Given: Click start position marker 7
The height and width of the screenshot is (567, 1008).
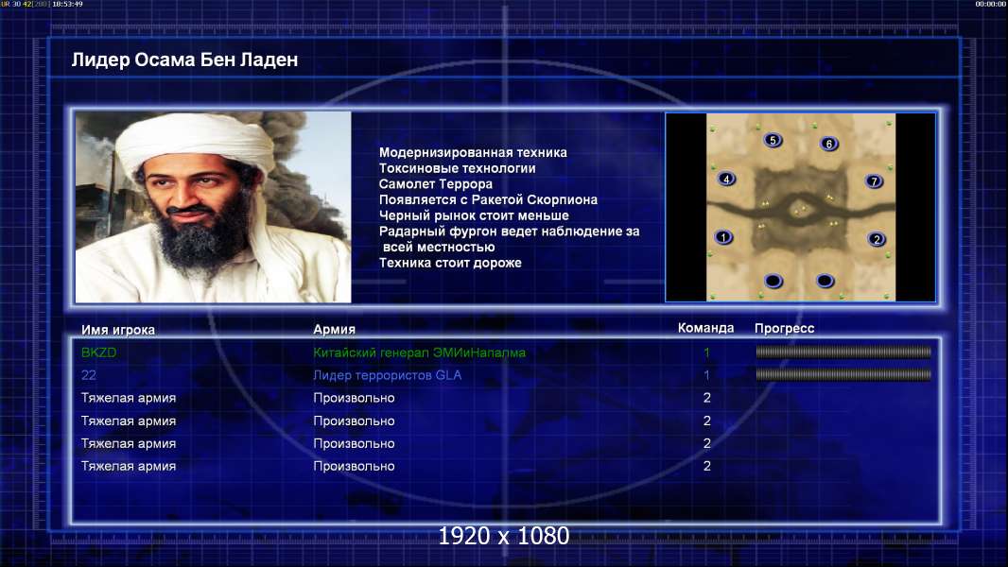Looking at the screenshot, I should pyautogui.click(x=874, y=181).
